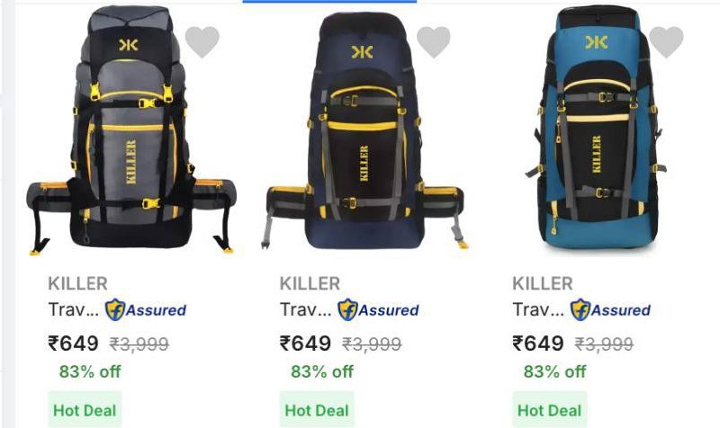
Task: Open the grey Killer rucksack product image
Action: pyautogui.click(x=131, y=129)
